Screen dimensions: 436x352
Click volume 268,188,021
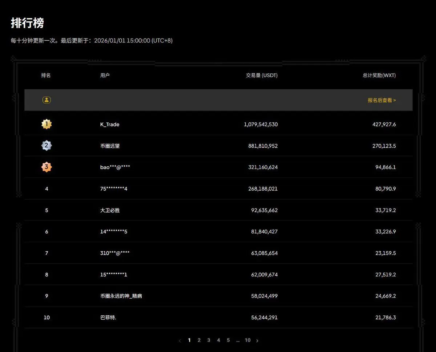point(263,189)
